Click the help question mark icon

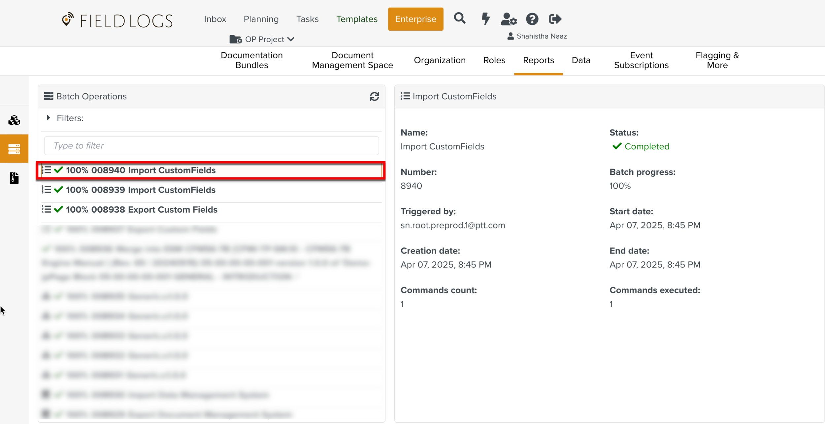click(x=532, y=19)
